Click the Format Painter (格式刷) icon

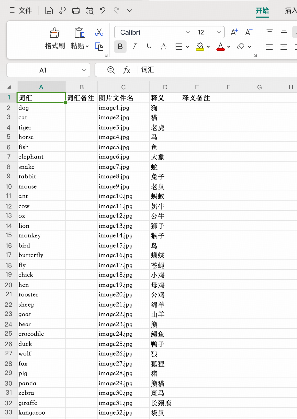click(x=54, y=33)
